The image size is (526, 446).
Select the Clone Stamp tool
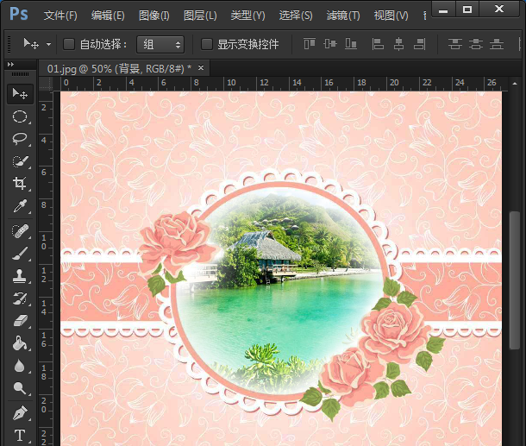pyautogui.click(x=19, y=276)
